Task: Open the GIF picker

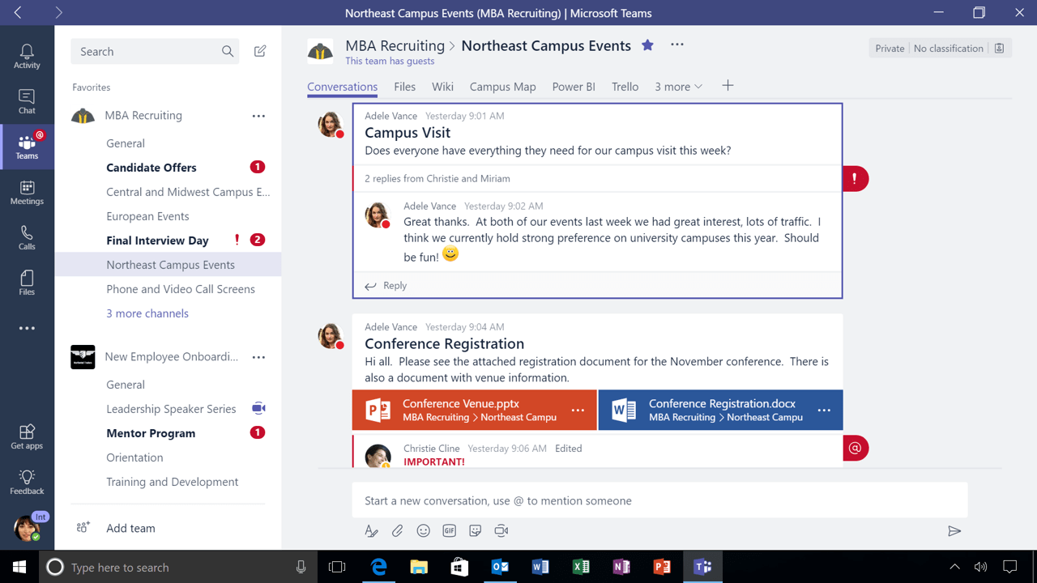Action: coord(448,530)
